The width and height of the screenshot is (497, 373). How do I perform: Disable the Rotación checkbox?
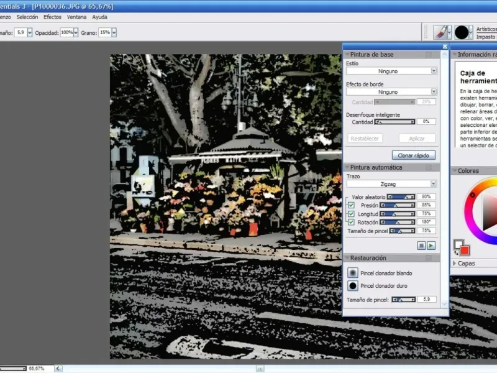pyautogui.click(x=352, y=222)
